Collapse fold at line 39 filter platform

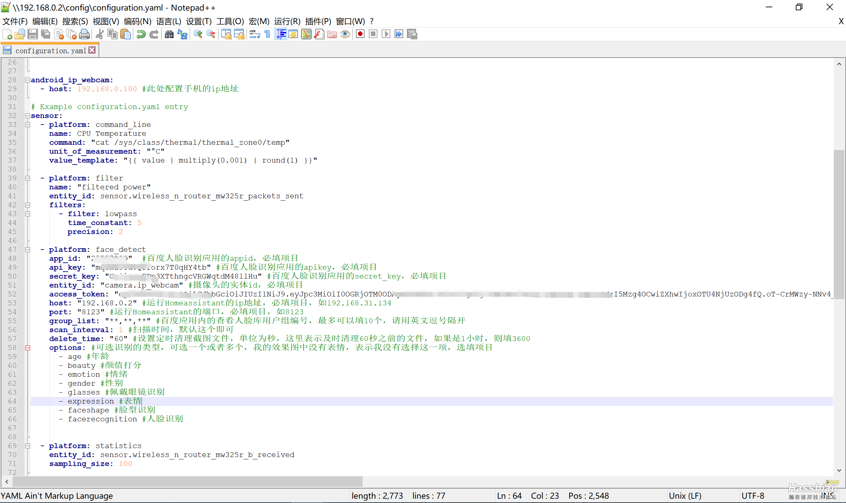27,178
